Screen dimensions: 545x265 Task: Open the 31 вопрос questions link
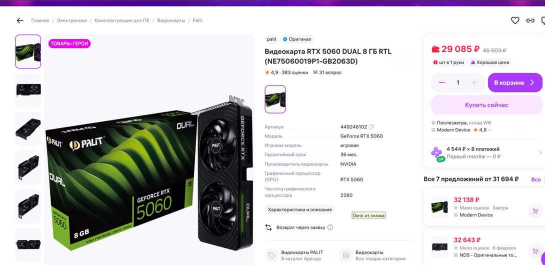point(327,72)
